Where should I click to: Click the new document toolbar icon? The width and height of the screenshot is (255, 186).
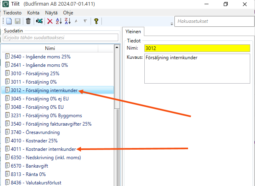pyautogui.click(x=9, y=21)
